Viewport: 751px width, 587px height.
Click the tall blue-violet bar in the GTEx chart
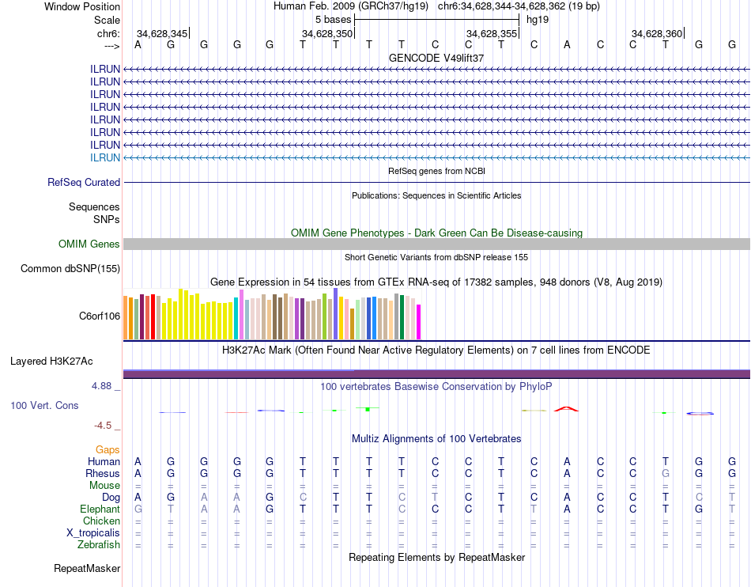pyautogui.click(x=336, y=313)
